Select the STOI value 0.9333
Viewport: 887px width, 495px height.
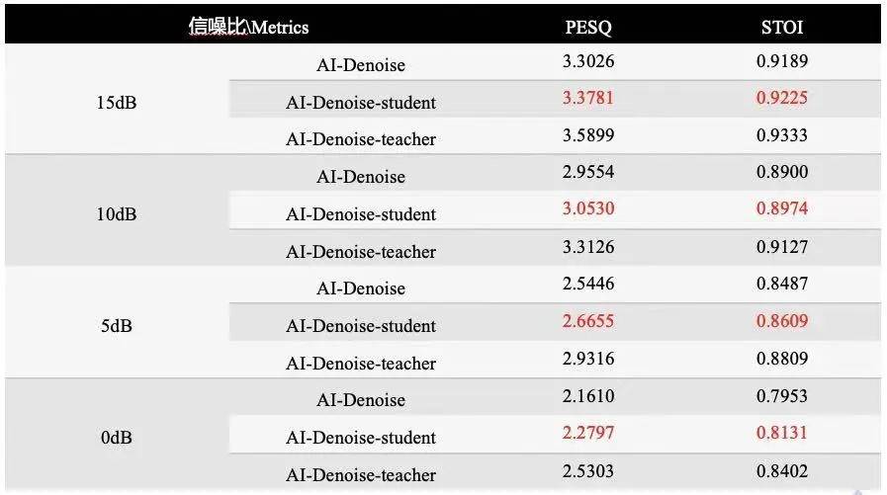[782, 135]
